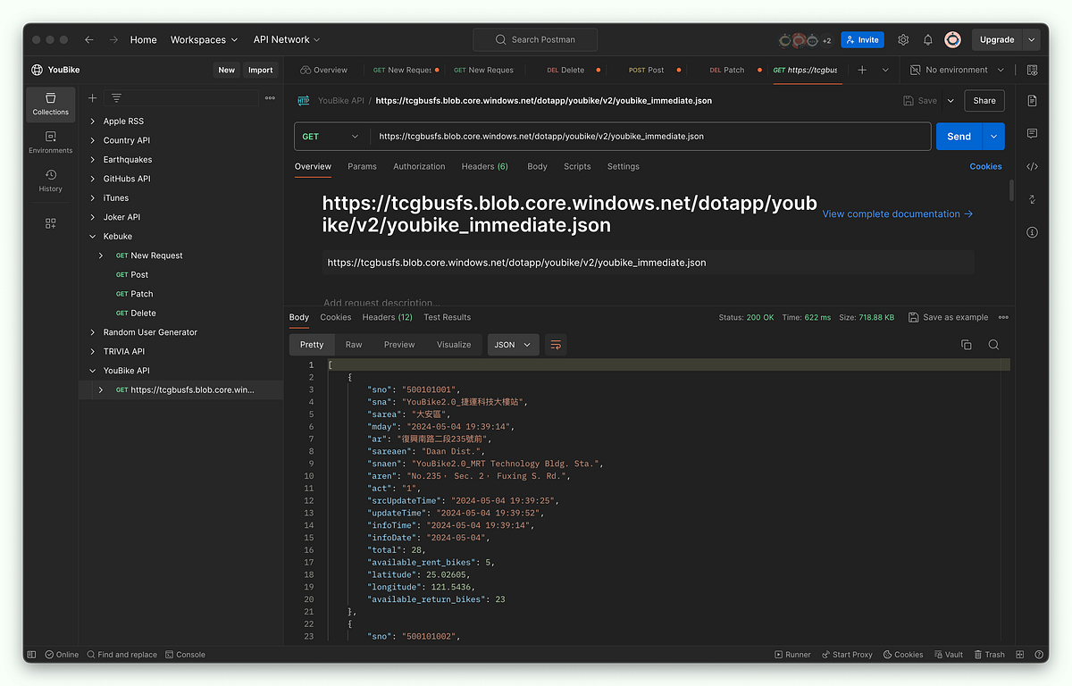Open the code snippet panel on the right
Viewport: 1072px width, 686px height.
tap(1032, 165)
